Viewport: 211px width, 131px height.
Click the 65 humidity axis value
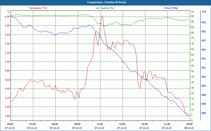pyautogui.click(x=193, y=49)
